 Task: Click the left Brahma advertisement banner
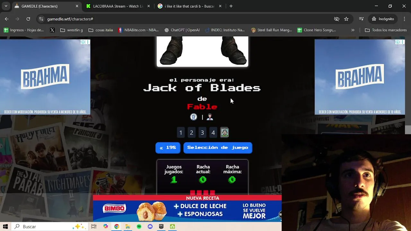45,77
